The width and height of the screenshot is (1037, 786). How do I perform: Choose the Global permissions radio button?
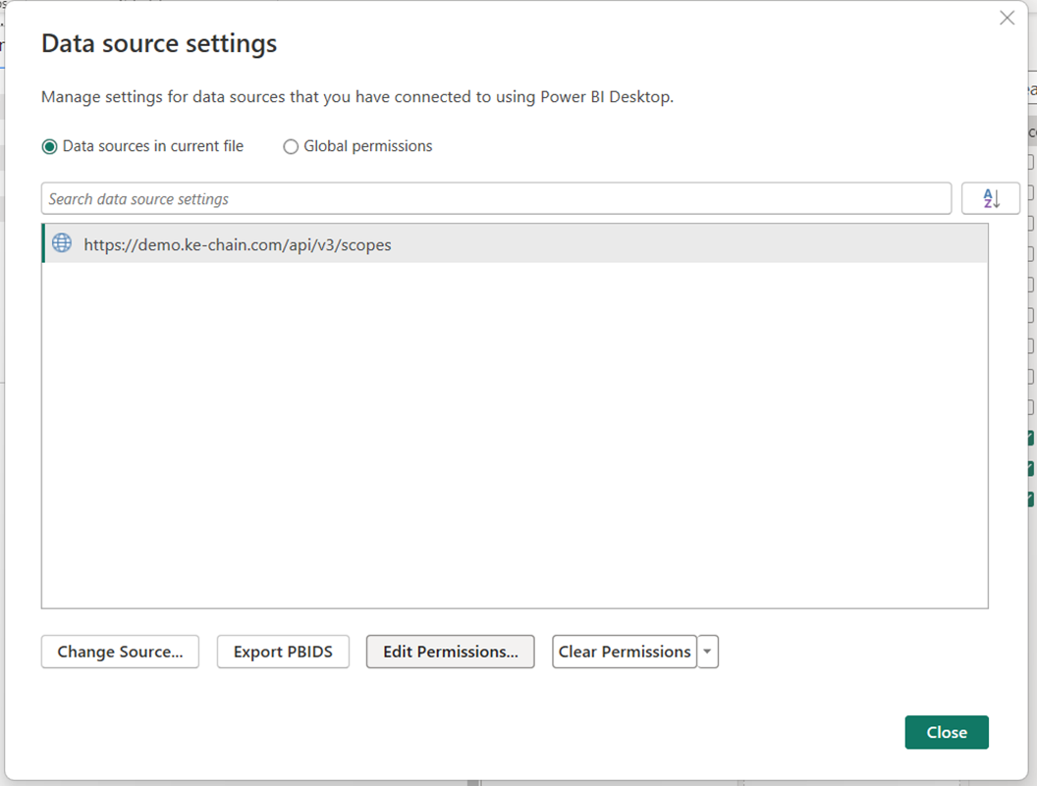[291, 146]
